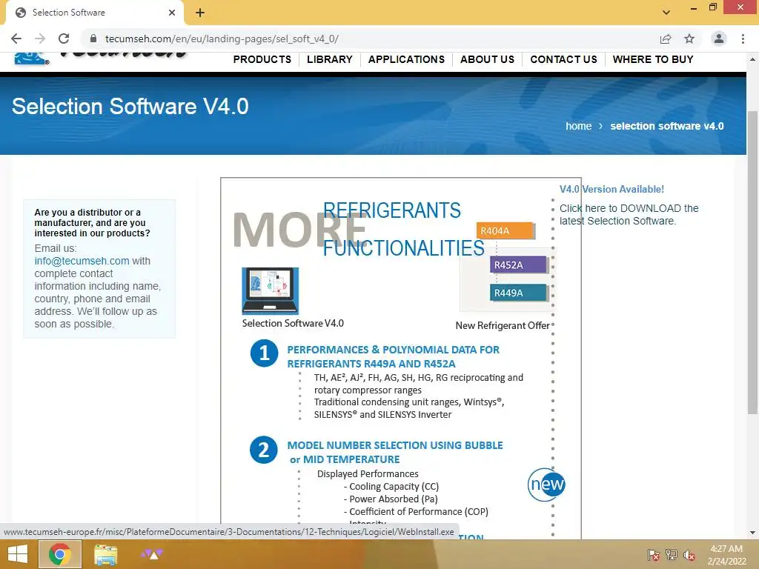Click 'MODEL NUMBER SELECTION USING BUBBLE' heading
The image size is (759, 569).
coord(395,445)
